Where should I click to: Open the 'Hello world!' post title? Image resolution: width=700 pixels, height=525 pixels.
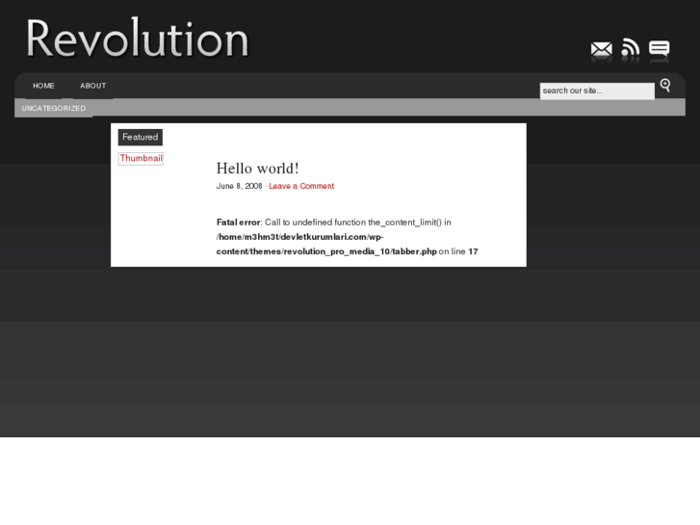tap(258, 169)
